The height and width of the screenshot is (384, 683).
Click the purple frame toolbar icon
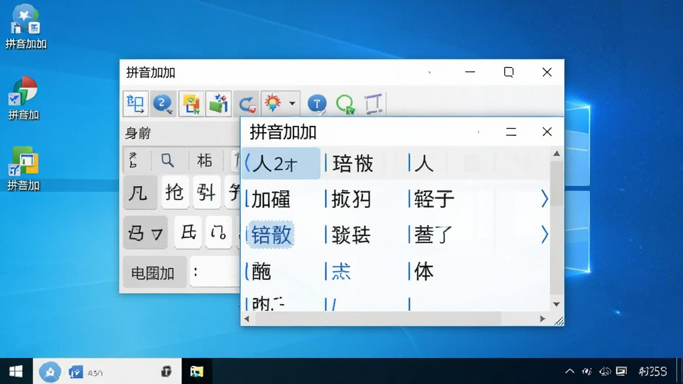tap(374, 104)
